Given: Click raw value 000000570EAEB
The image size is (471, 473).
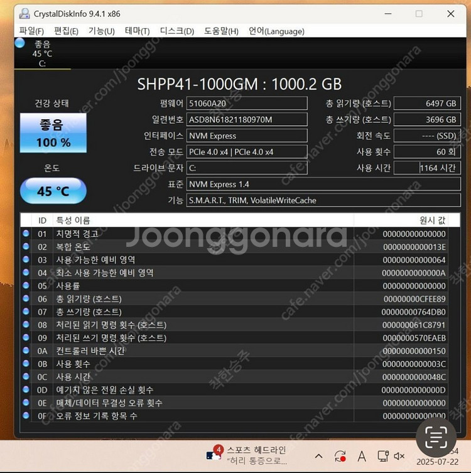Looking at the screenshot, I should coord(414,338).
